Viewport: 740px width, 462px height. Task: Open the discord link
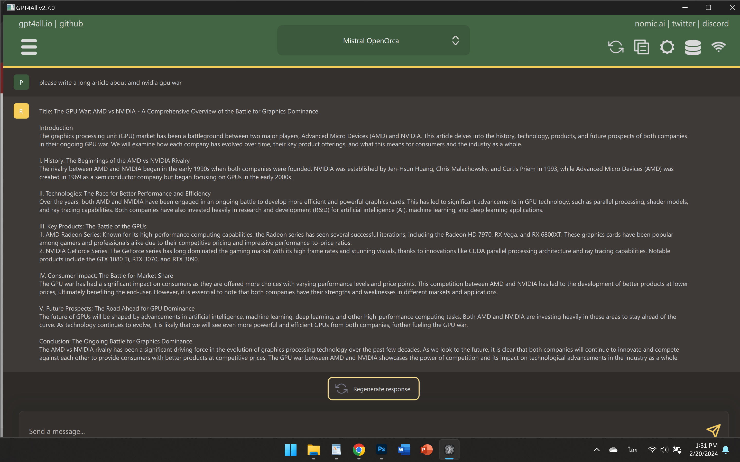click(715, 24)
